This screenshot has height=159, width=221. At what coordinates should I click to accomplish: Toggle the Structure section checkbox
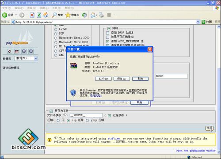point(109,28)
